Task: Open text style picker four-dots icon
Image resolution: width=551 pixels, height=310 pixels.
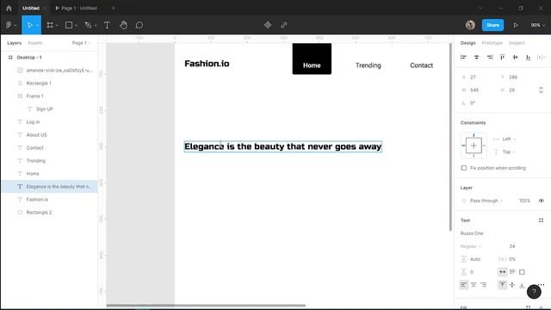Action: pos(542,220)
